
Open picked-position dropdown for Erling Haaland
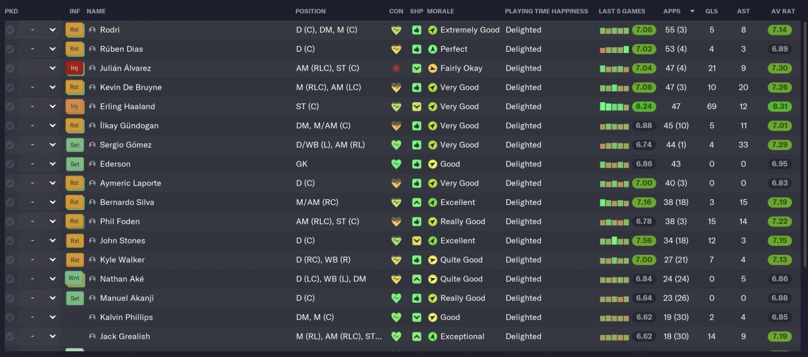52,107
